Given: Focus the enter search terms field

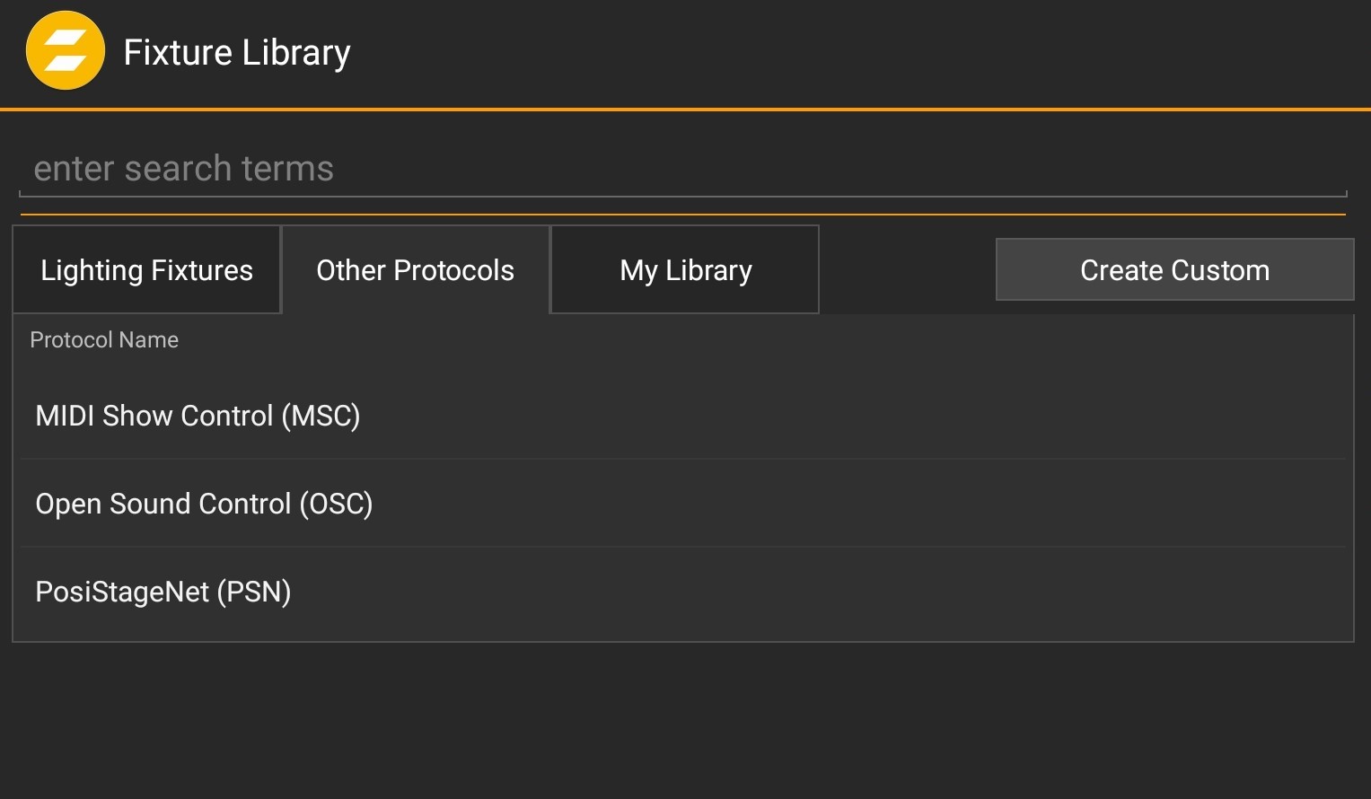Looking at the screenshot, I should 682,169.
